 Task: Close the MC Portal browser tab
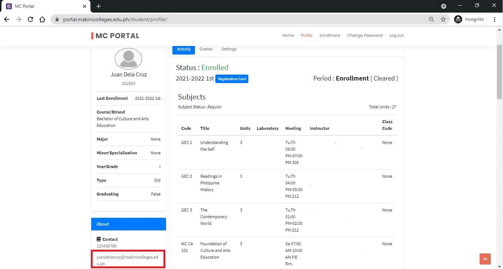coord(85,6)
